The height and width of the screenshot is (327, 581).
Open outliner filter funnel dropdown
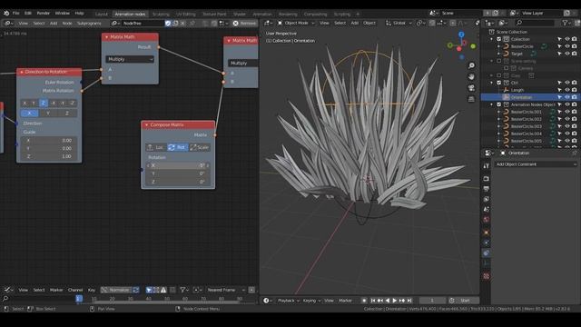click(x=566, y=23)
